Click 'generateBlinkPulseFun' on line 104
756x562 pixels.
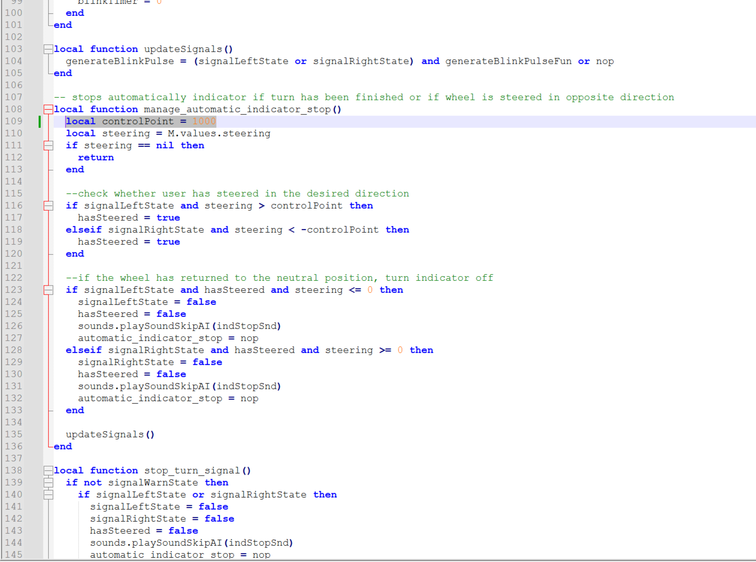[x=509, y=61]
